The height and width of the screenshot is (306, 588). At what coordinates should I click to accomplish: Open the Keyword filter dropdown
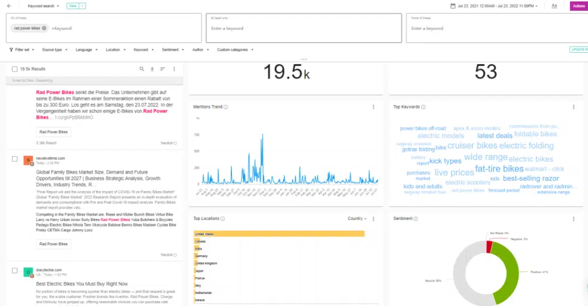coord(144,49)
